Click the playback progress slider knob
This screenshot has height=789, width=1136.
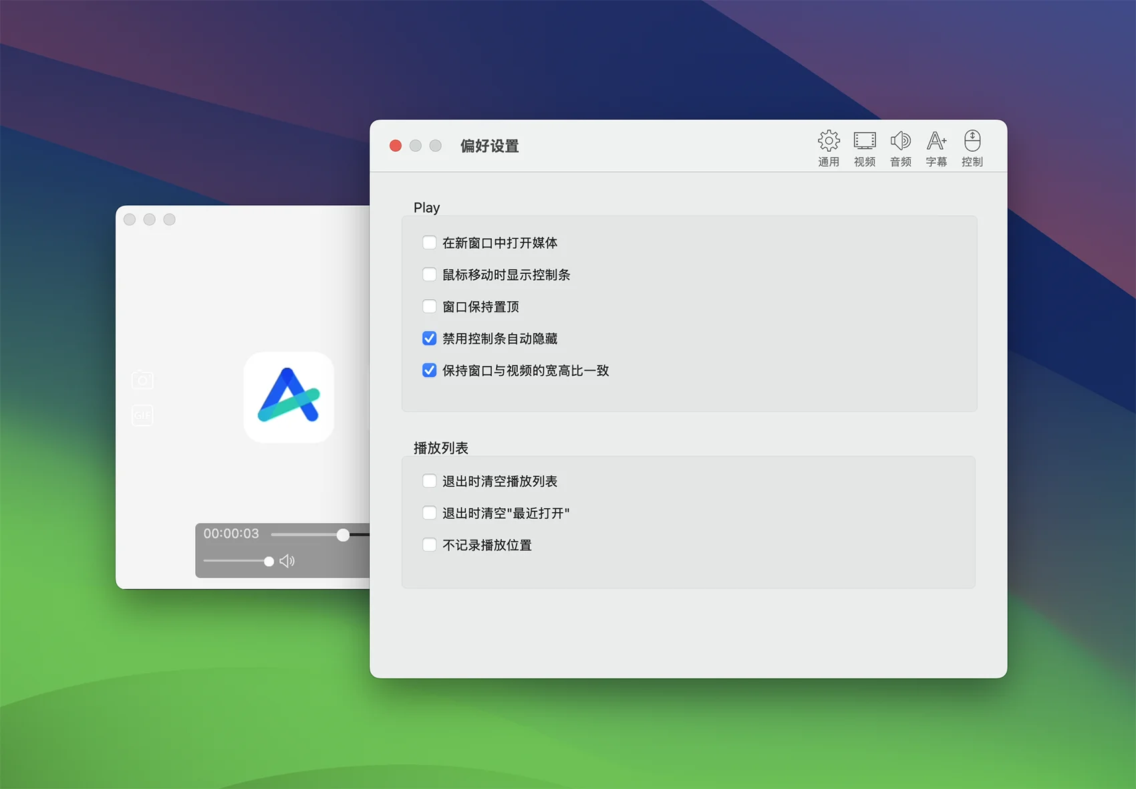(x=343, y=535)
